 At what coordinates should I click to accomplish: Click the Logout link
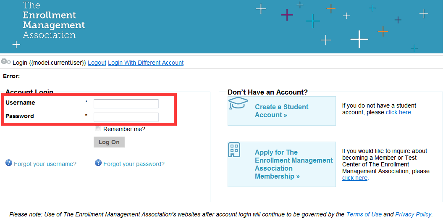[x=97, y=63]
